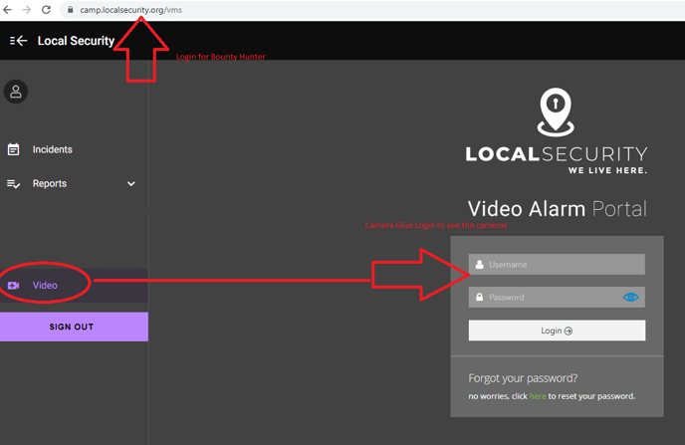
Task: Click the Local Security header title
Action: pos(76,41)
